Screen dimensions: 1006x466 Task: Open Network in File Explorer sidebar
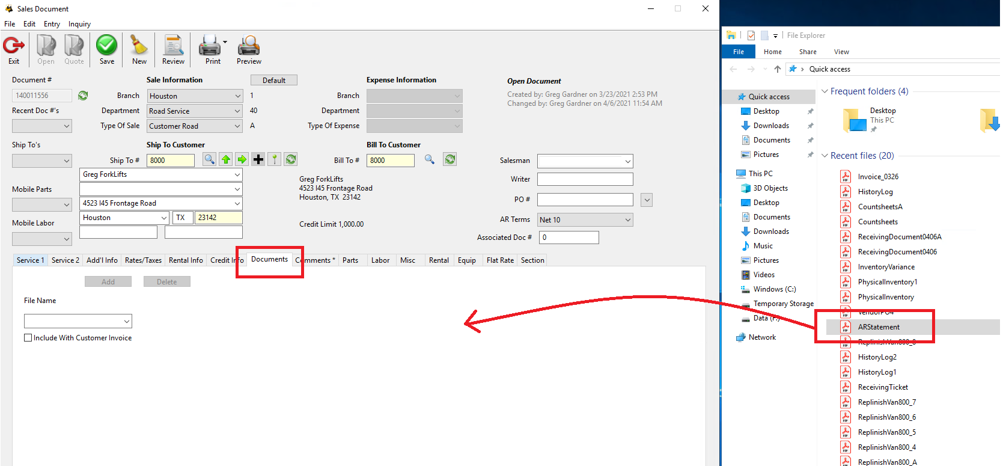click(x=762, y=337)
